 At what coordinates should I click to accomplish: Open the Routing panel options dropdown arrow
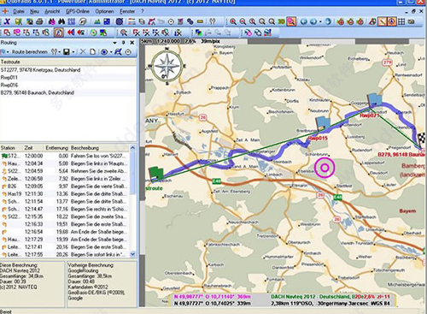[114, 43]
